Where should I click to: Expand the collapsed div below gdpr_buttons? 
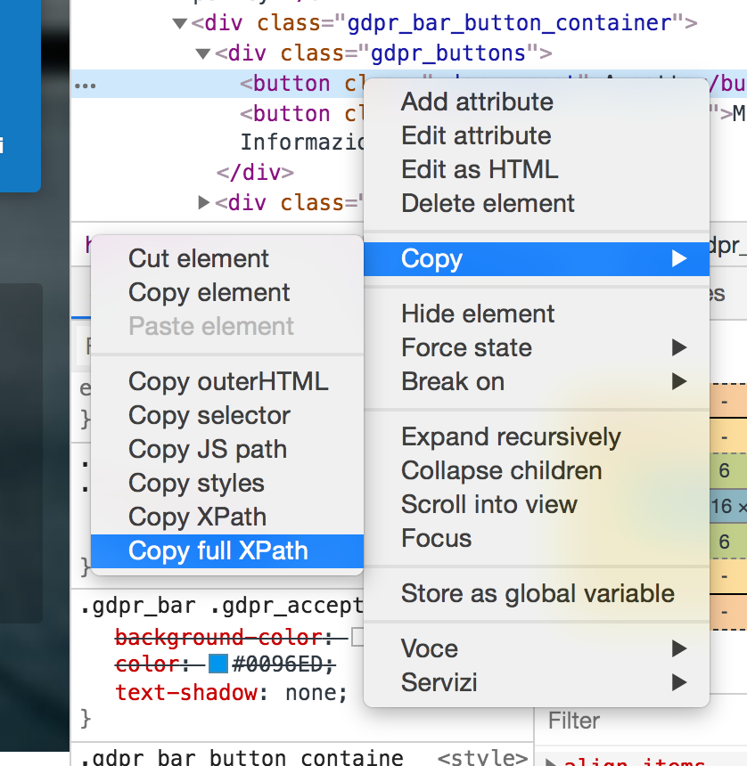(203, 203)
